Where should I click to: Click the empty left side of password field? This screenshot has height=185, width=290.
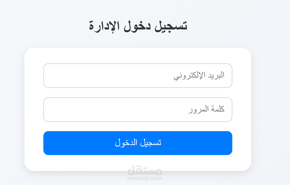coord(76,109)
